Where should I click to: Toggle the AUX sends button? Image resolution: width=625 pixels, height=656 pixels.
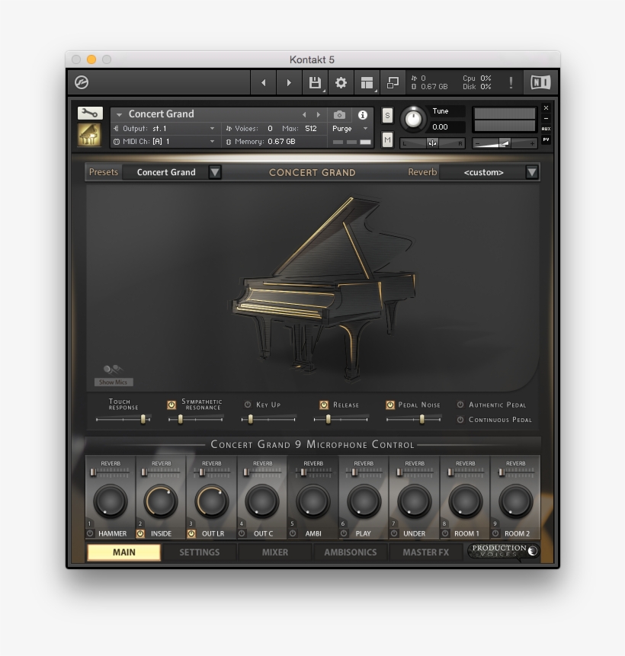pos(546,129)
